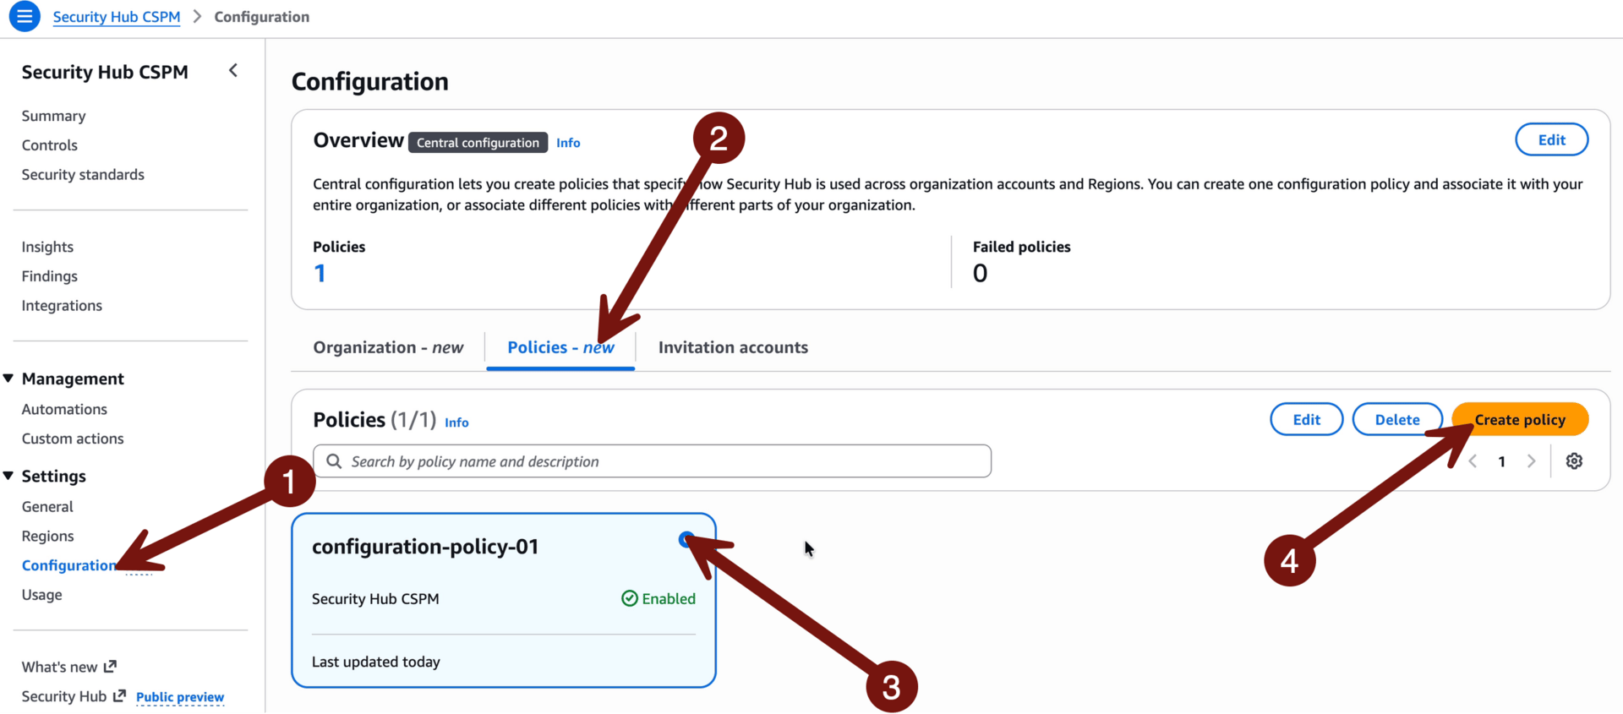Click the search magnifier icon
The image size is (1623, 714).
click(x=334, y=461)
